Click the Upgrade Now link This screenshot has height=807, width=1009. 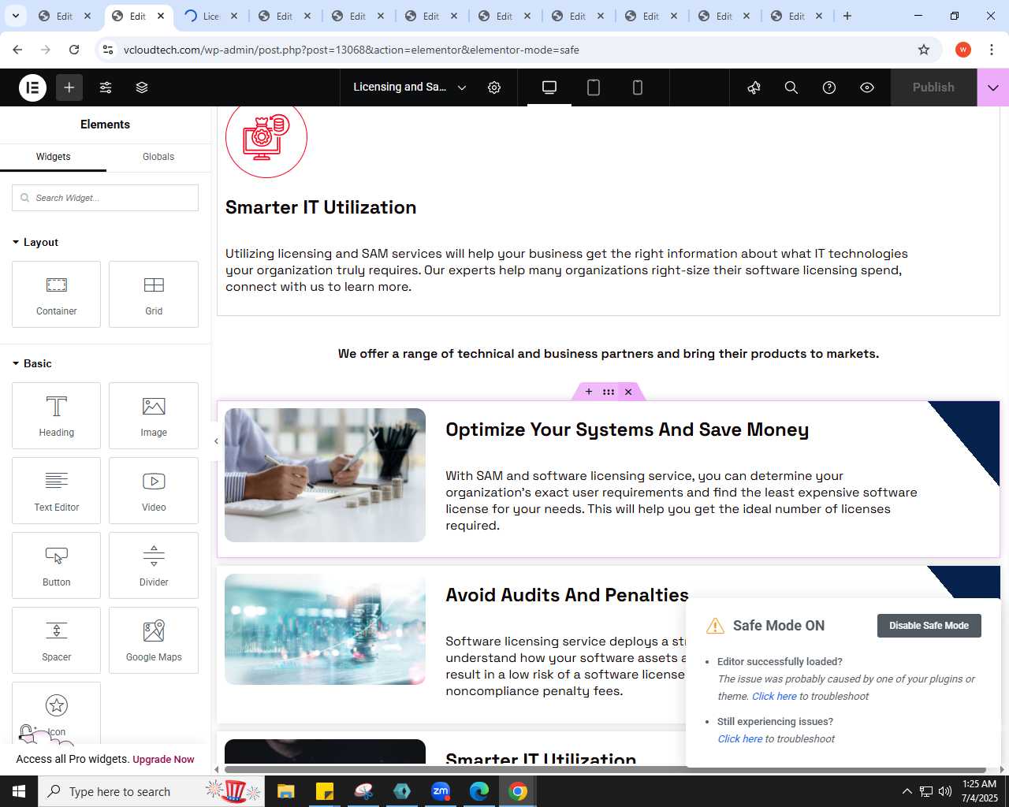[x=163, y=760]
